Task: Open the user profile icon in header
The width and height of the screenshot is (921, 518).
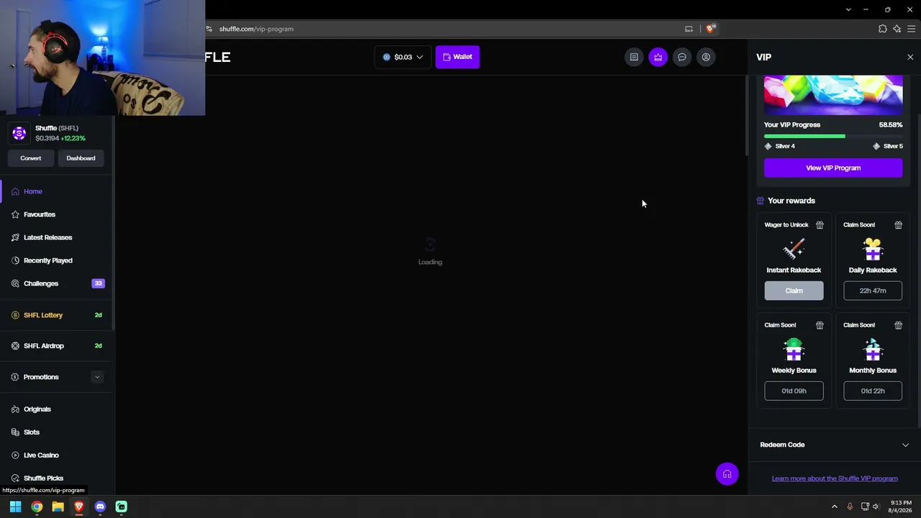Action: [x=706, y=57]
